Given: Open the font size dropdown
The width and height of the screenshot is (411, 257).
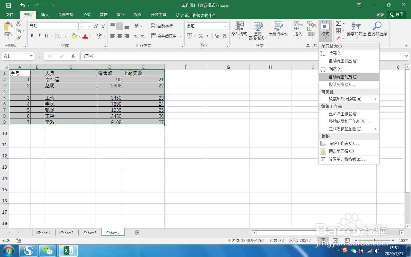Looking at the screenshot, I should 90,26.
